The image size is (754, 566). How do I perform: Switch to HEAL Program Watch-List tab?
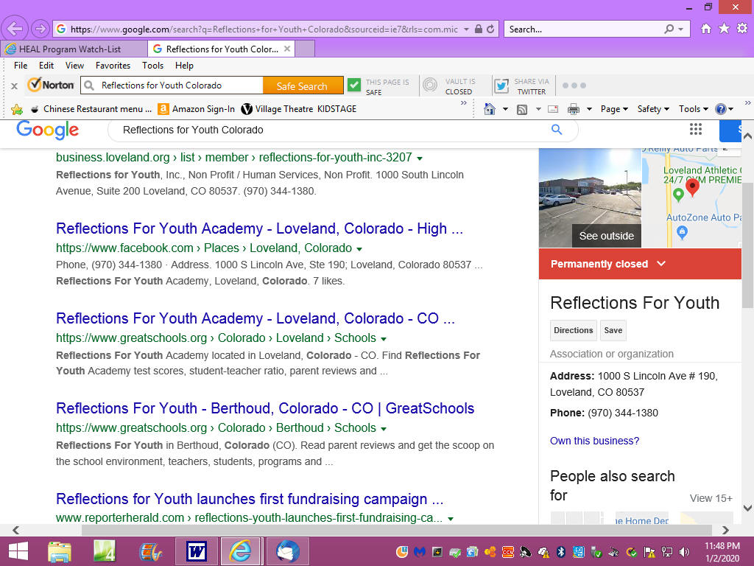[x=74, y=49]
